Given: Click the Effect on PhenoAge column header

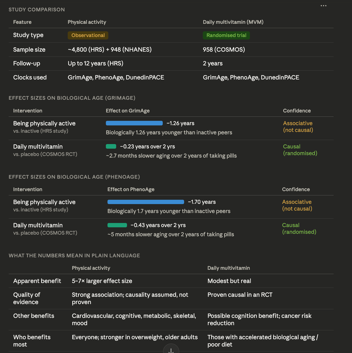Looking at the screenshot, I should pyautogui.click(x=131, y=189).
